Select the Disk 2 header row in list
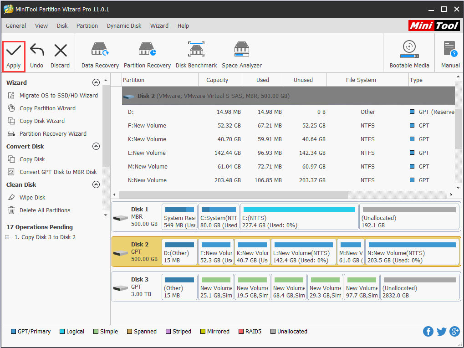 288,96
